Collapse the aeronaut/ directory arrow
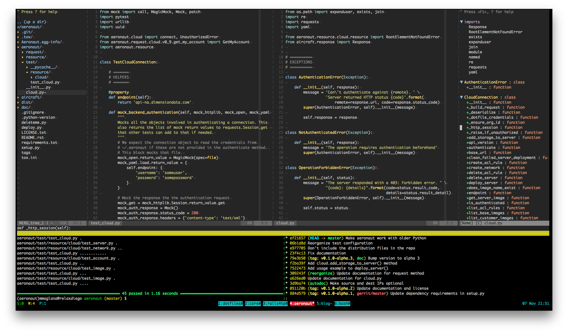This screenshot has height=333, width=568. (x=18, y=47)
